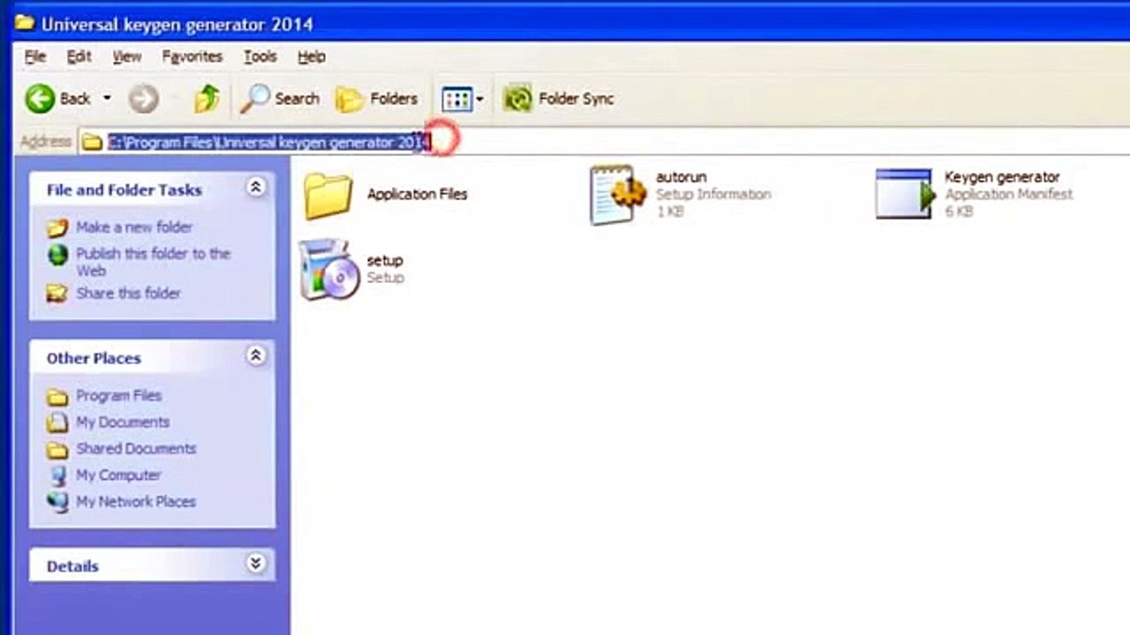Click the Publish to Web globe icon
Screen dimensions: 1130x635
[x=57, y=256]
